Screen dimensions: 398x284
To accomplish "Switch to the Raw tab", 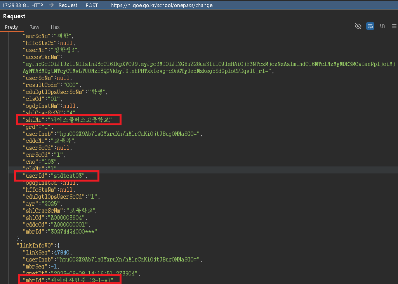I will pos(35,27).
